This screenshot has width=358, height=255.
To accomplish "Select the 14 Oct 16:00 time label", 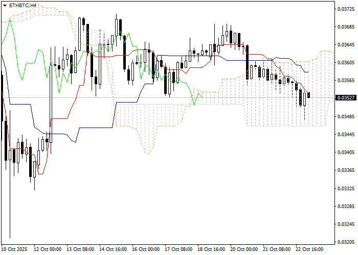I will tap(113, 249).
